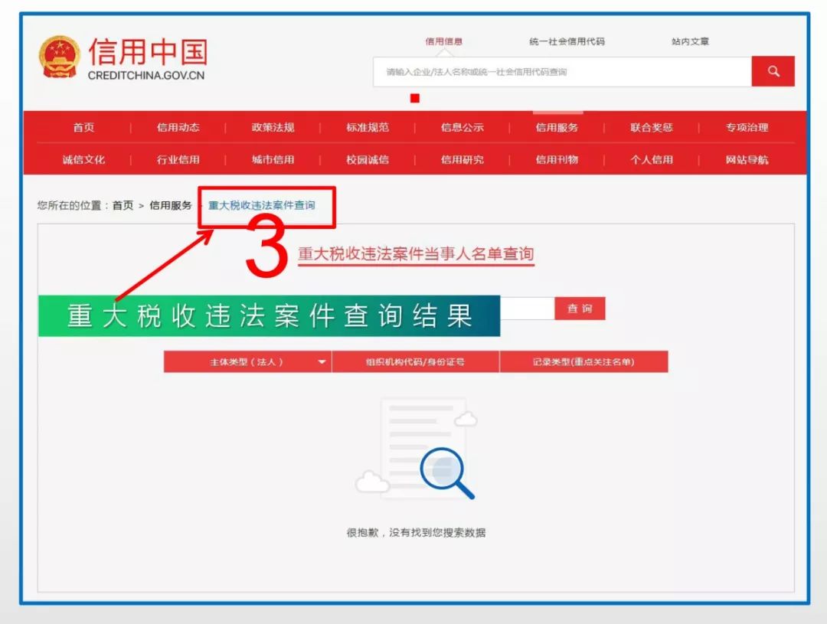Click the red 查询 button
The width and height of the screenshot is (827, 624).
[x=580, y=309]
